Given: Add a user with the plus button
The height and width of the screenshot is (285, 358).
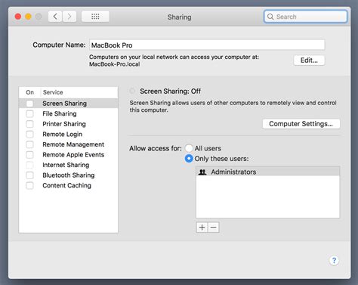Looking at the screenshot, I should (202, 228).
